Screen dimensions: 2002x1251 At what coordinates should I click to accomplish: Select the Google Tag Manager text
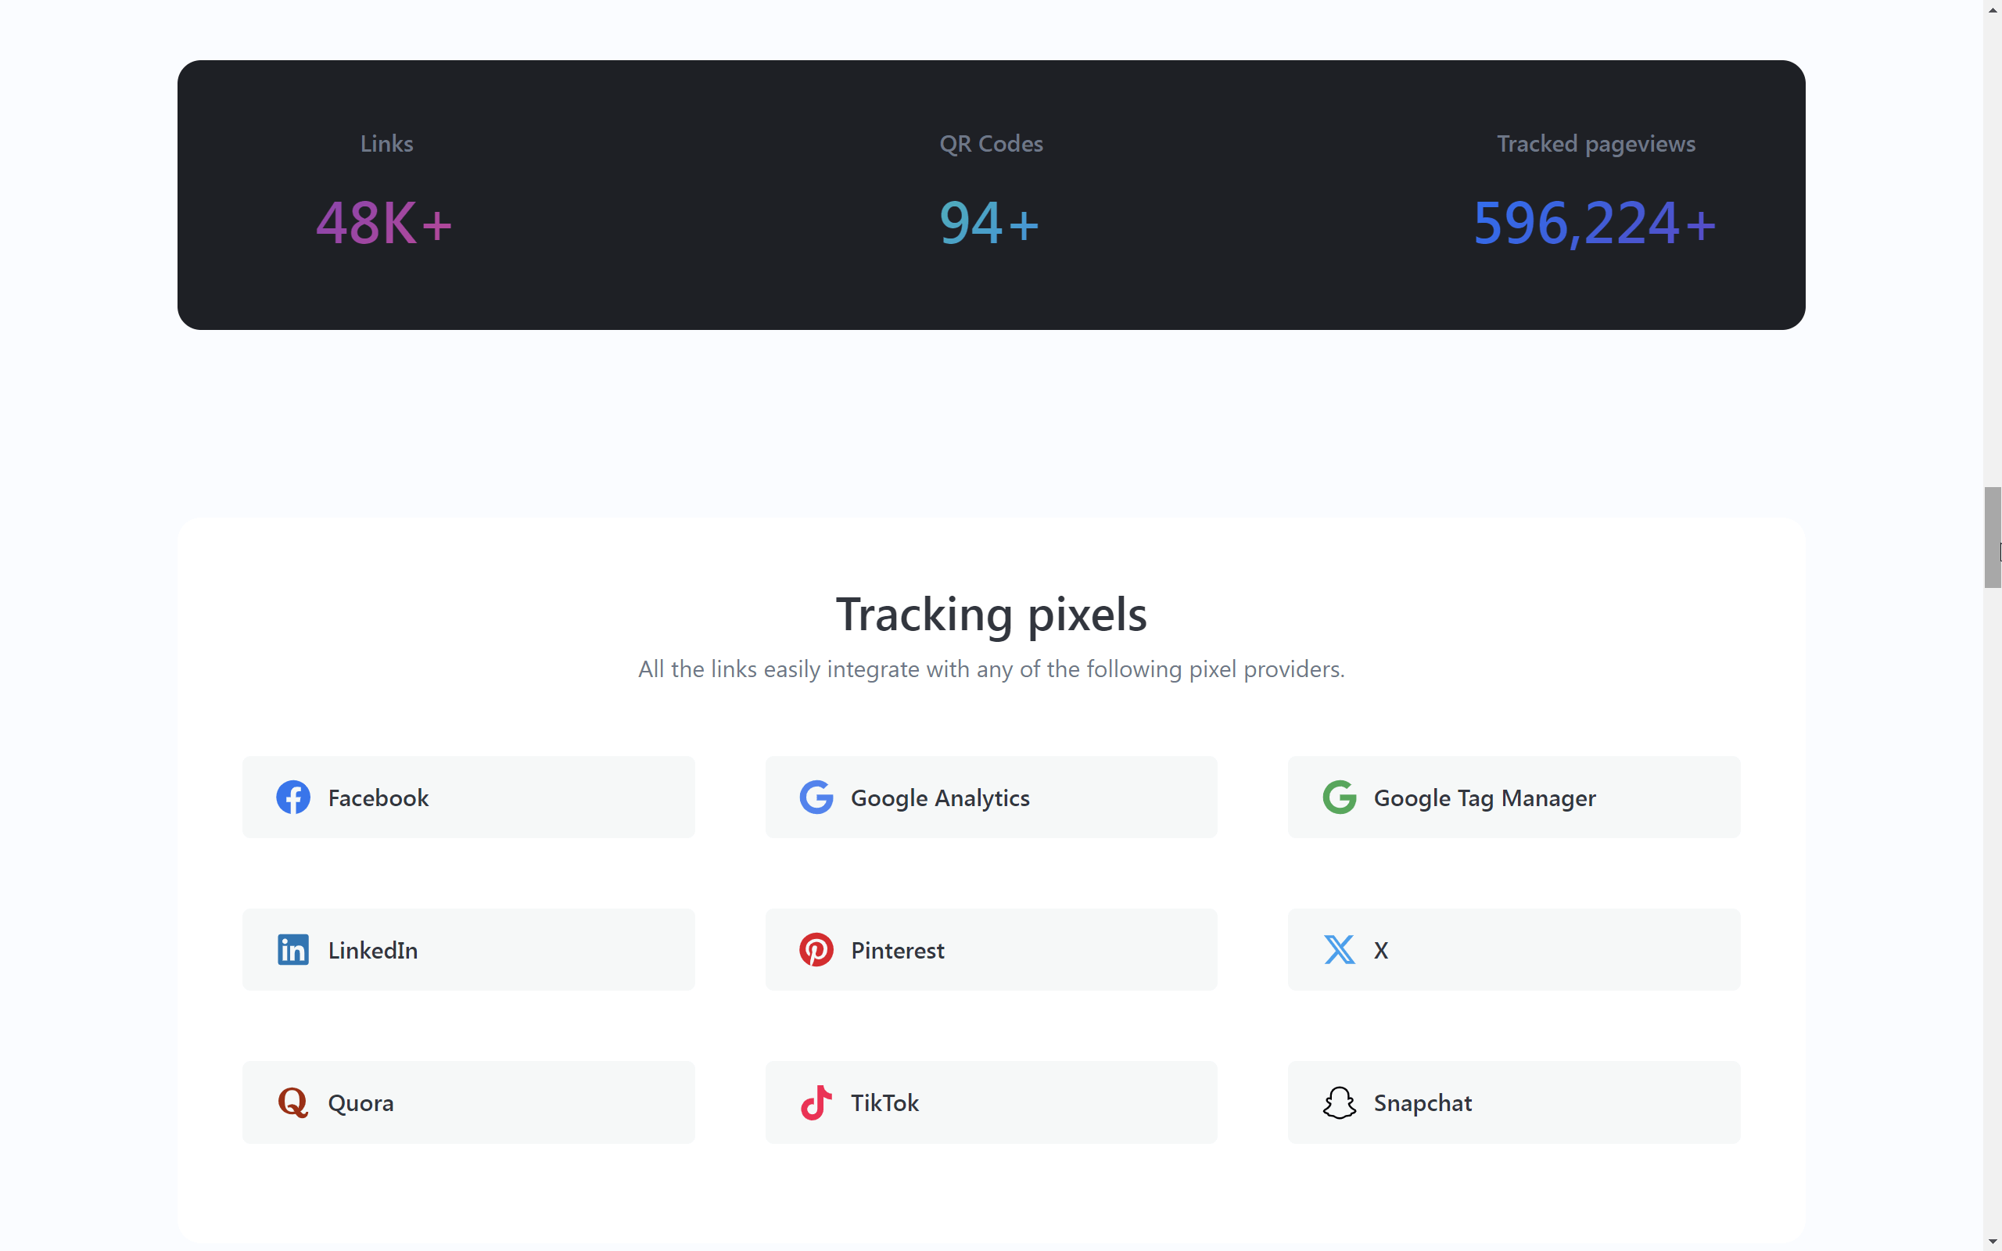[1484, 798]
